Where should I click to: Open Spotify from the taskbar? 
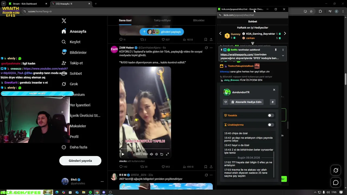(x=90, y=192)
